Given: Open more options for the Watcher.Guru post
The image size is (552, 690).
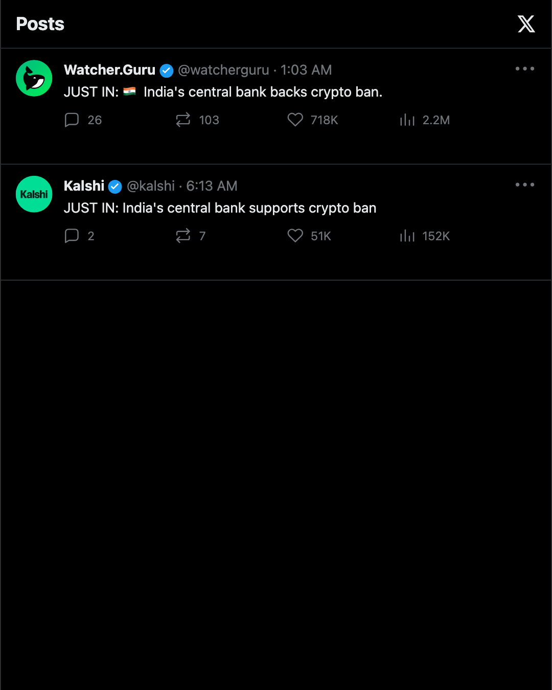Looking at the screenshot, I should coord(525,68).
